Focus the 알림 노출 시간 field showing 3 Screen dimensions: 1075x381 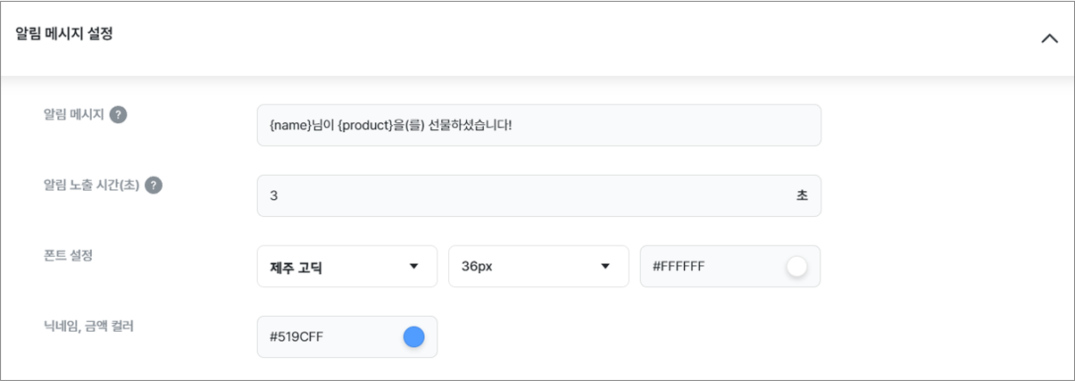(538, 195)
